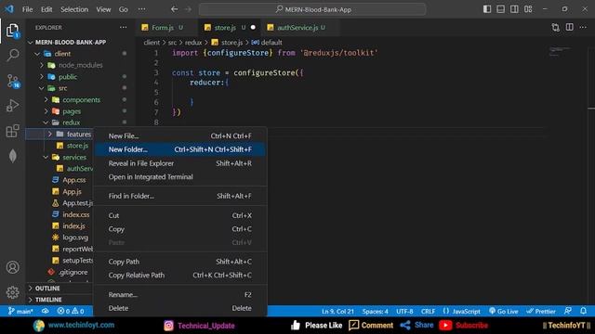This screenshot has width=595, height=334.
Task: Toggle the bottom panel layout icon
Action: (501, 9)
